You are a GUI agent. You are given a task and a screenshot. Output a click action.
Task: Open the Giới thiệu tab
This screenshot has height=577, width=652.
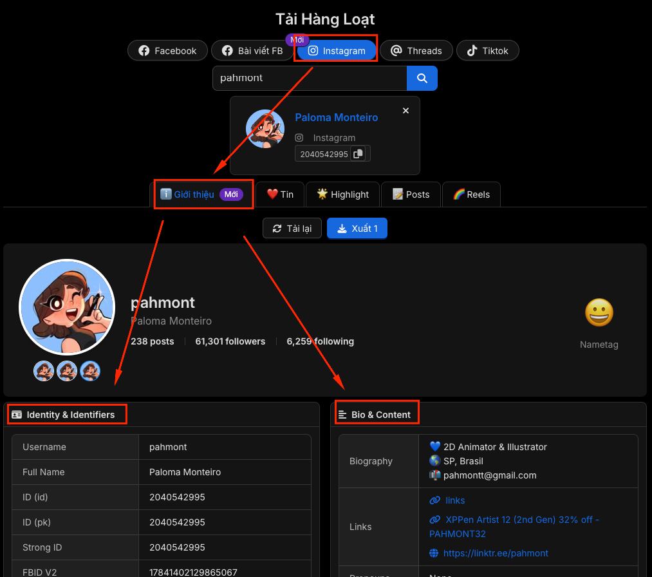tap(201, 194)
